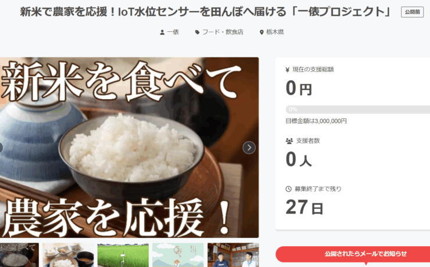Click the location pin icon near 栃木県
This screenshot has width=430, height=267.
[x=261, y=33]
